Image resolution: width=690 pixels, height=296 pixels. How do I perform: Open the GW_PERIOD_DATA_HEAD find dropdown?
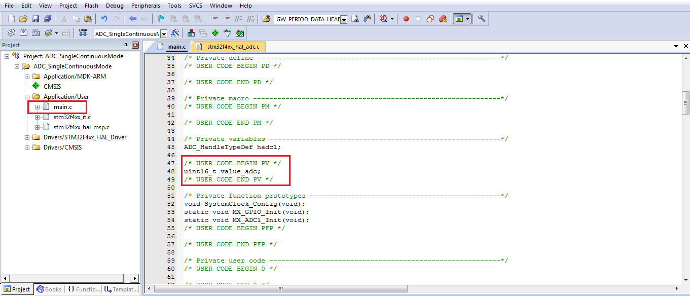[x=344, y=19]
